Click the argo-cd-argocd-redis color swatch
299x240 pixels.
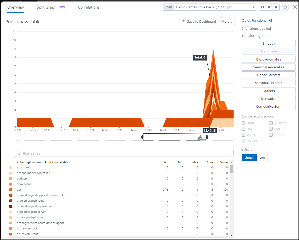pyautogui.click(x=11, y=201)
